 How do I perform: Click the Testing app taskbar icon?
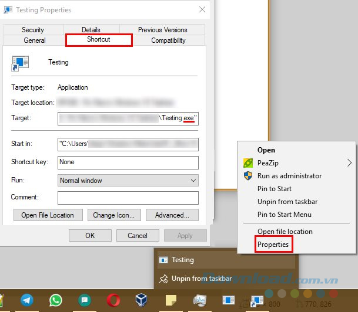(x=229, y=300)
